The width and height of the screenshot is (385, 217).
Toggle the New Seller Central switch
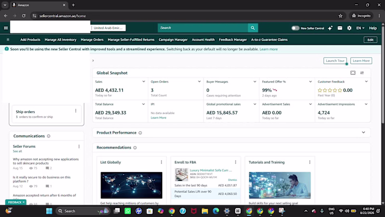tap(295, 28)
